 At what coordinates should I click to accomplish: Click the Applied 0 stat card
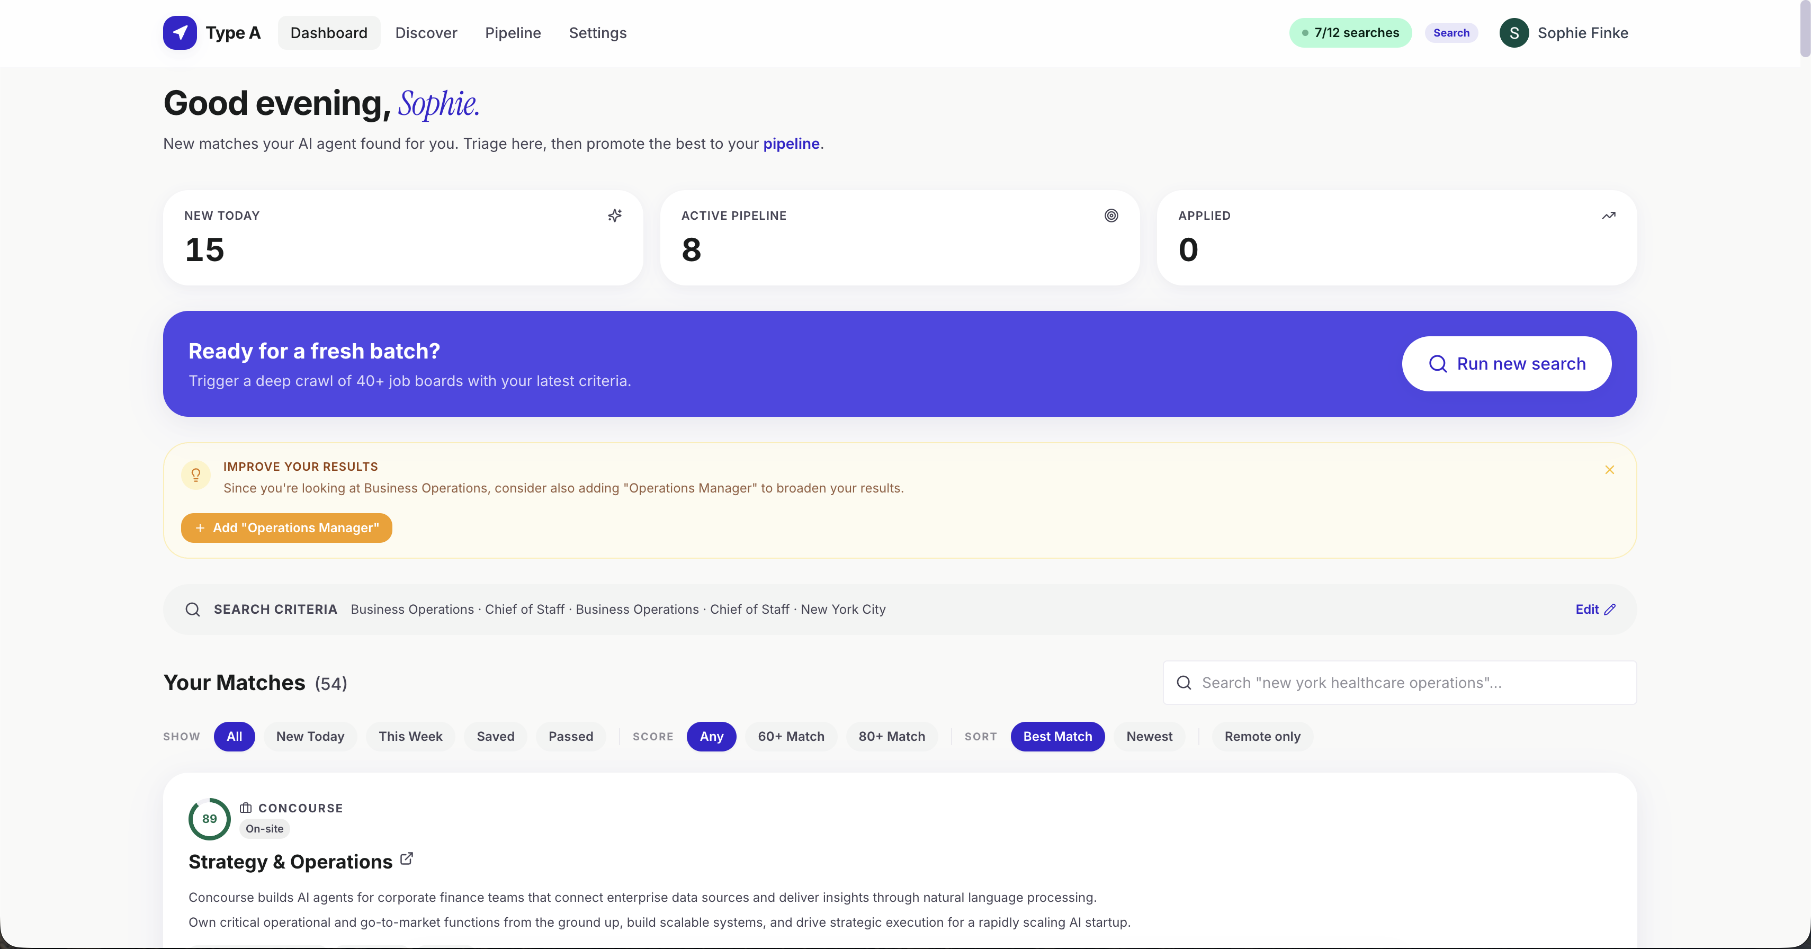coord(1397,238)
